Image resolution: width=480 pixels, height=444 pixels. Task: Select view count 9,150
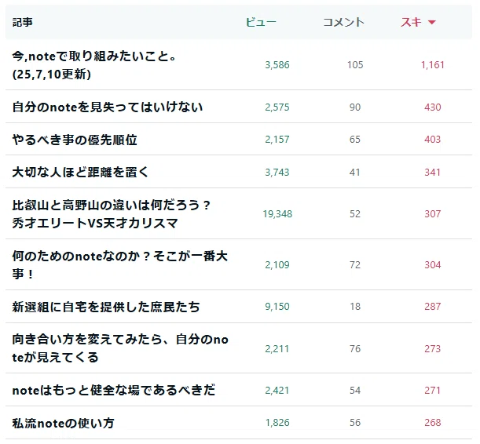[x=277, y=307]
